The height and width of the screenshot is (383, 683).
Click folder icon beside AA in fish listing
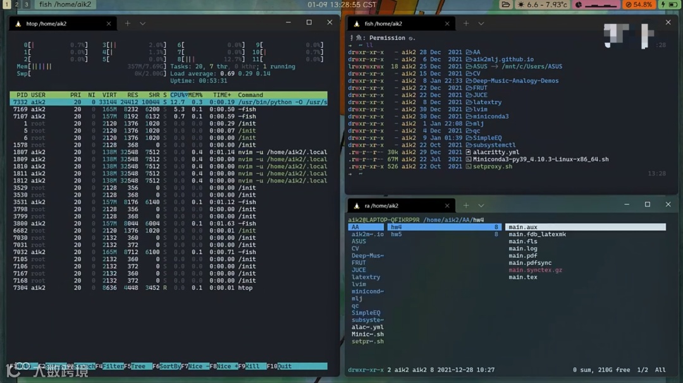point(469,52)
